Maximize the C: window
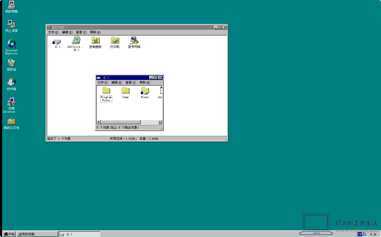The height and width of the screenshot is (237, 381). tap(155, 78)
